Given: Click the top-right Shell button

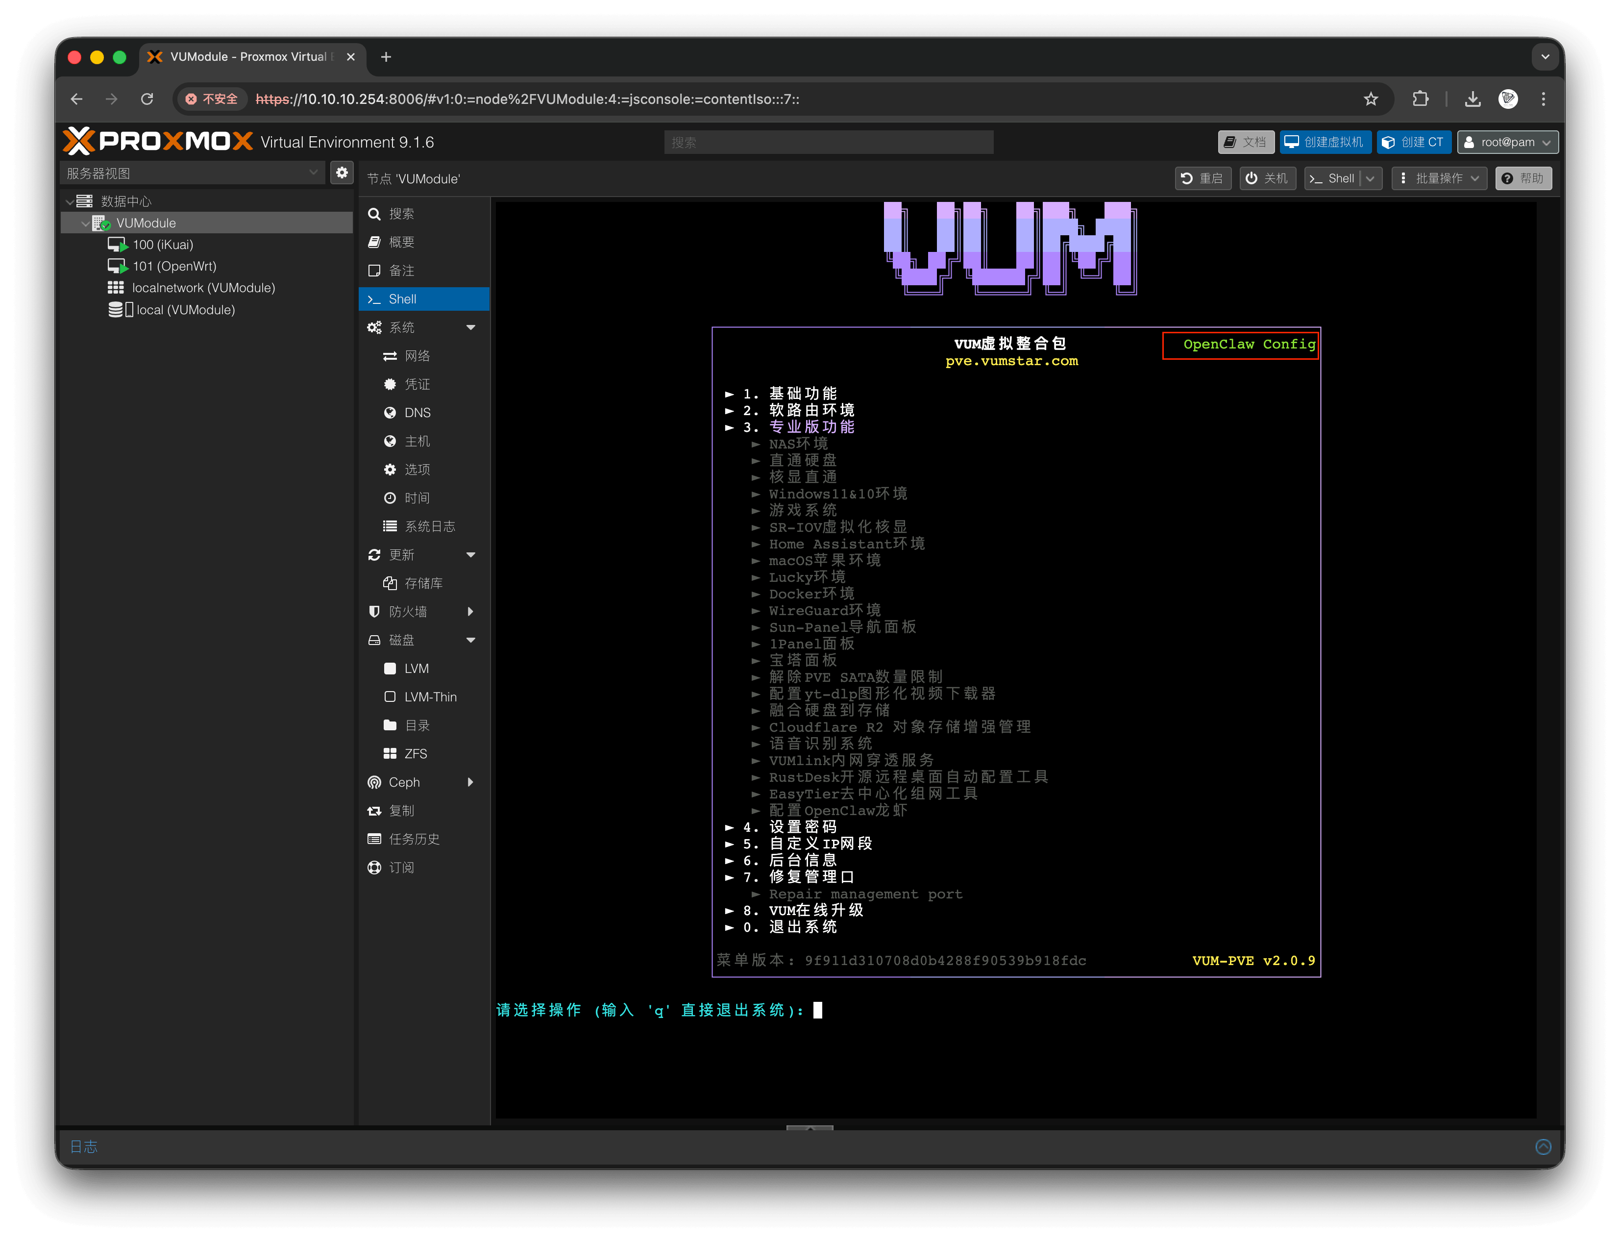Looking at the screenshot, I should (1332, 178).
